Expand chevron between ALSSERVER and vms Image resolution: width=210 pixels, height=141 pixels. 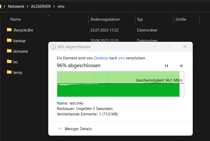point(54,6)
